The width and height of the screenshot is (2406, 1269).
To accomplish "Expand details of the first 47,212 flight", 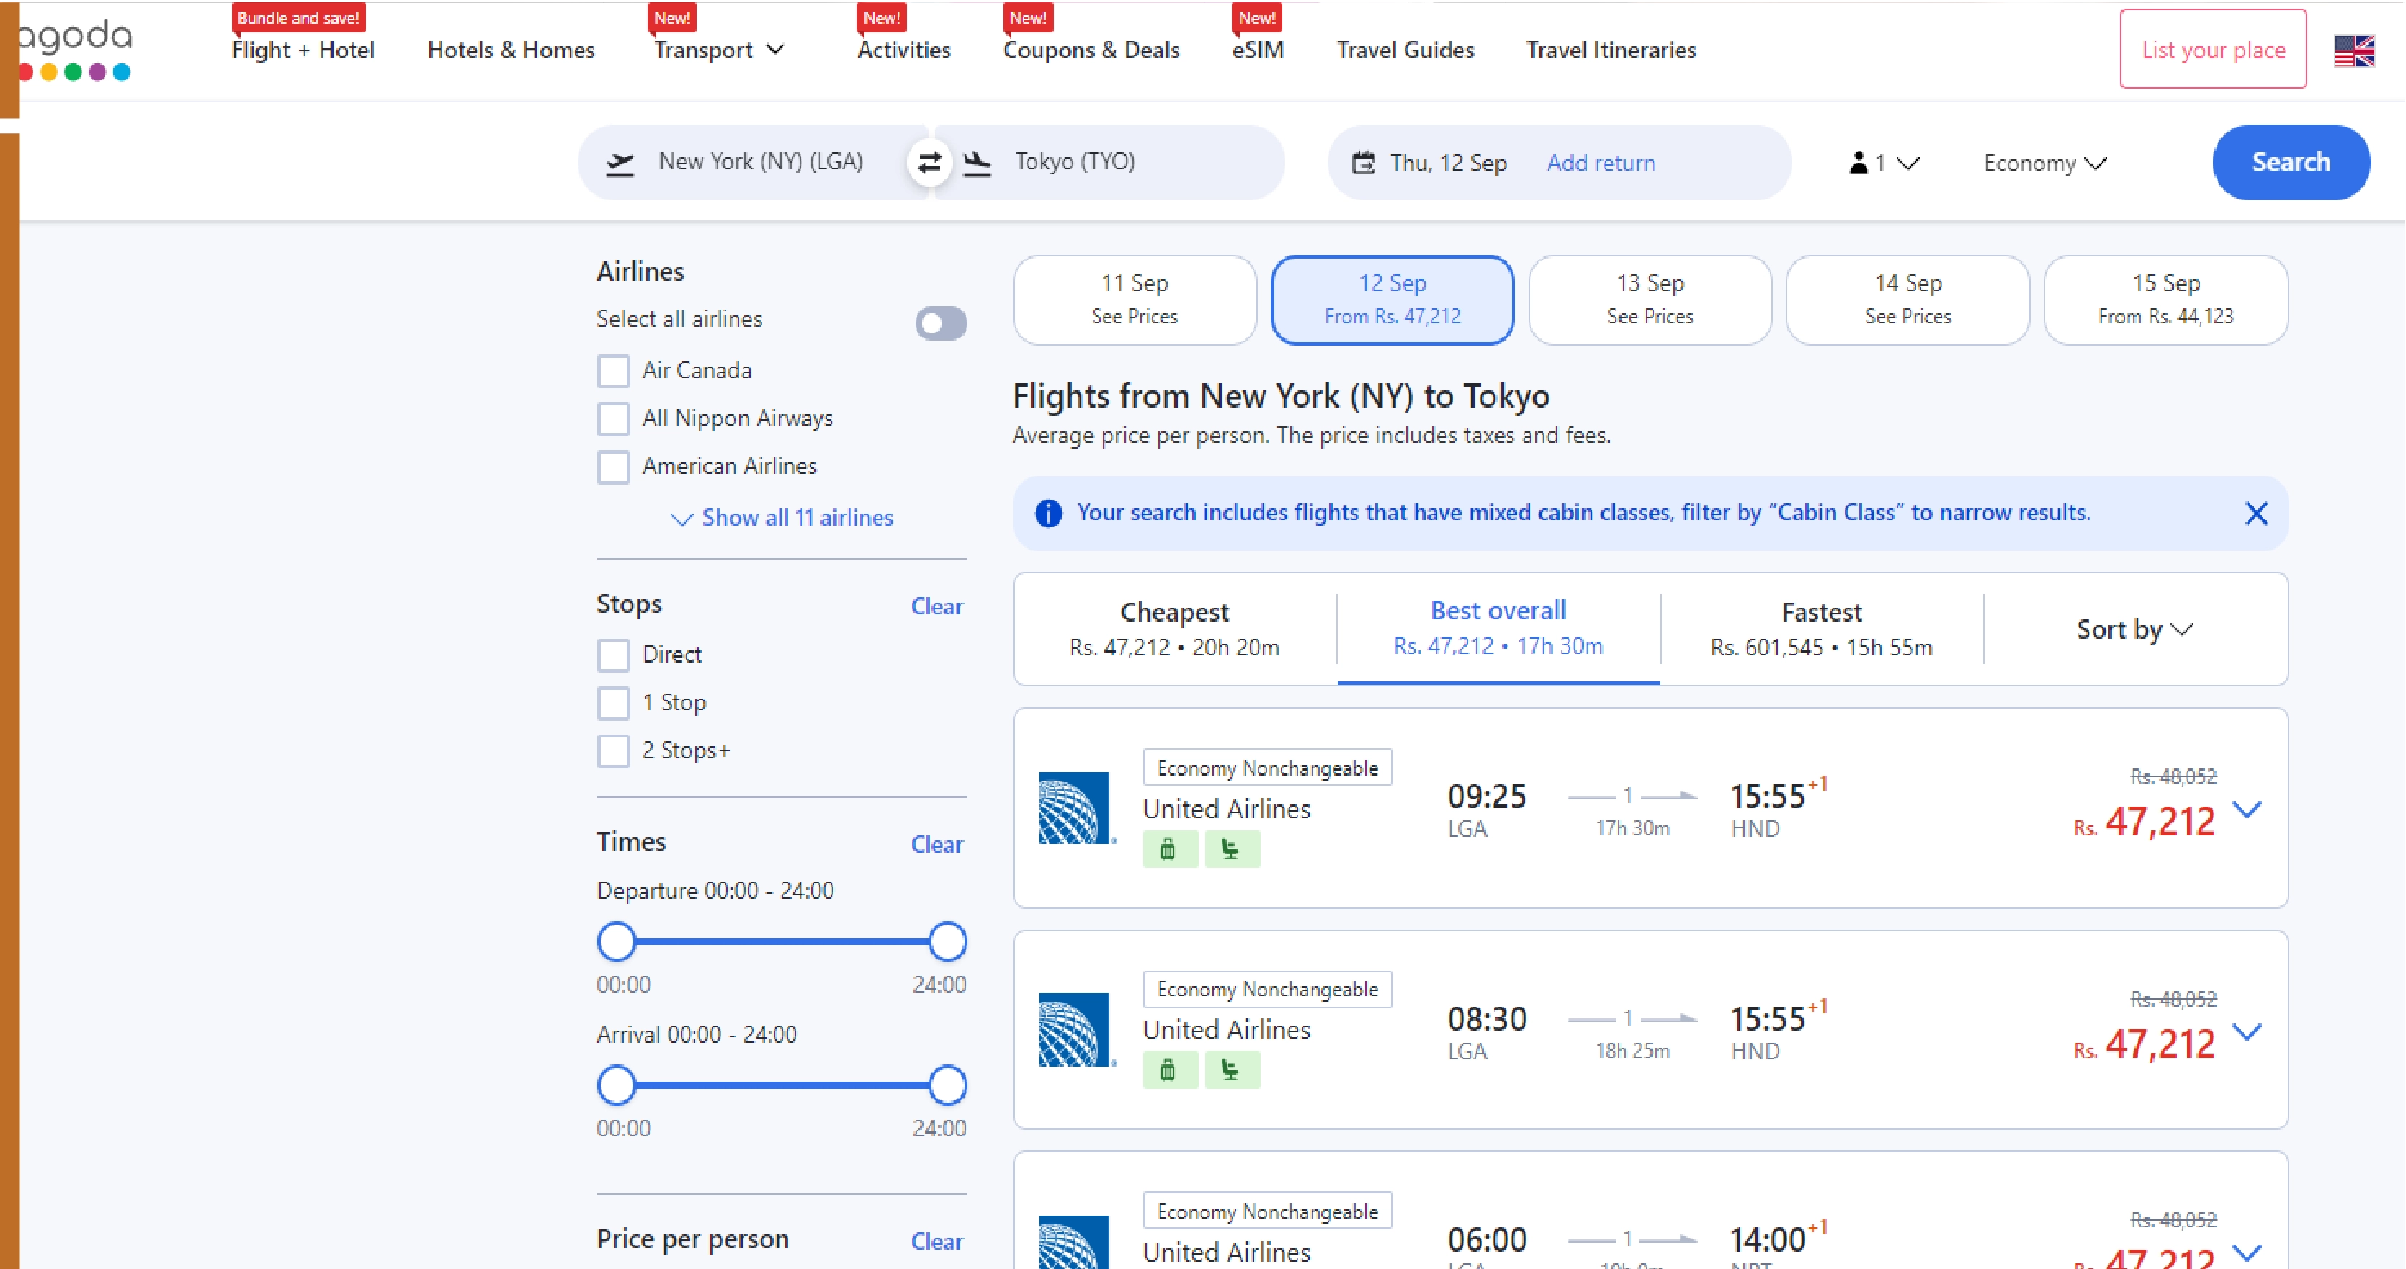I will [2249, 810].
